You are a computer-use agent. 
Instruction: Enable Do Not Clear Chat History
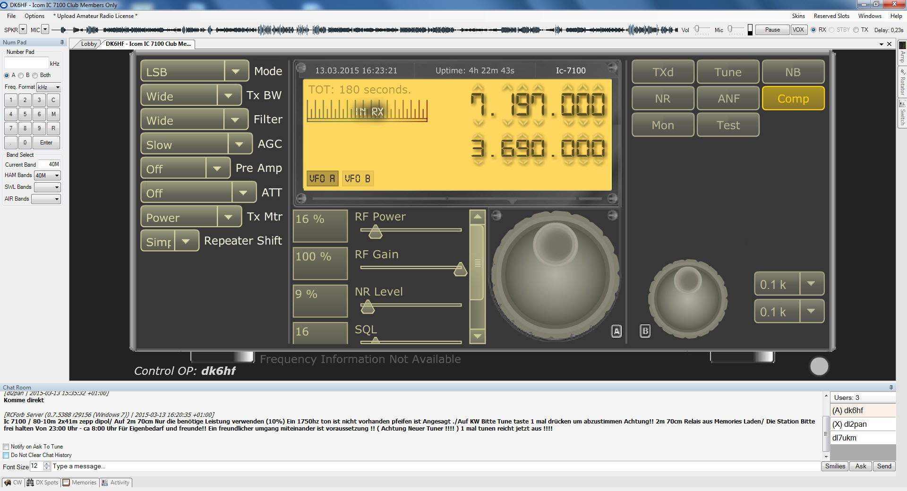click(6, 455)
